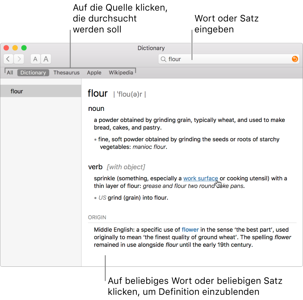Image resolution: width=303 pixels, height=300 pixels.
Task: Select the Dictionary source tab
Action: [33, 73]
